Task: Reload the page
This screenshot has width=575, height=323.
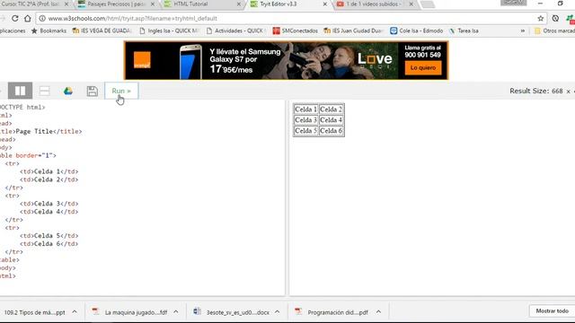Action: click(x=14, y=18)
